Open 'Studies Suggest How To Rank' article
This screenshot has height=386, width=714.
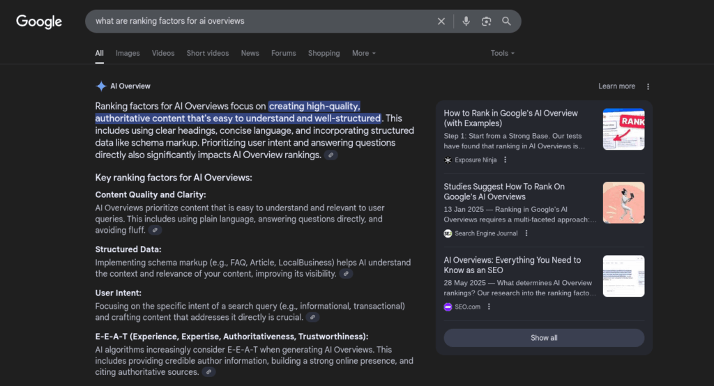click(x=504, y=192)
